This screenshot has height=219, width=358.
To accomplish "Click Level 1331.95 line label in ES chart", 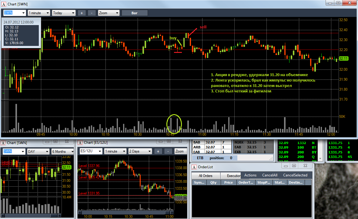I will pos(89,193).
